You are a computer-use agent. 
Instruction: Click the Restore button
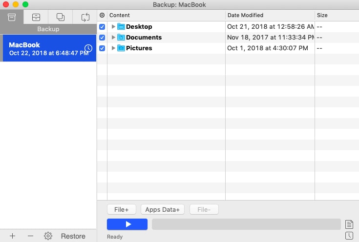click(73, 236)
